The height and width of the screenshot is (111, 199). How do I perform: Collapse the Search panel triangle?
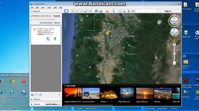(31, 11)
